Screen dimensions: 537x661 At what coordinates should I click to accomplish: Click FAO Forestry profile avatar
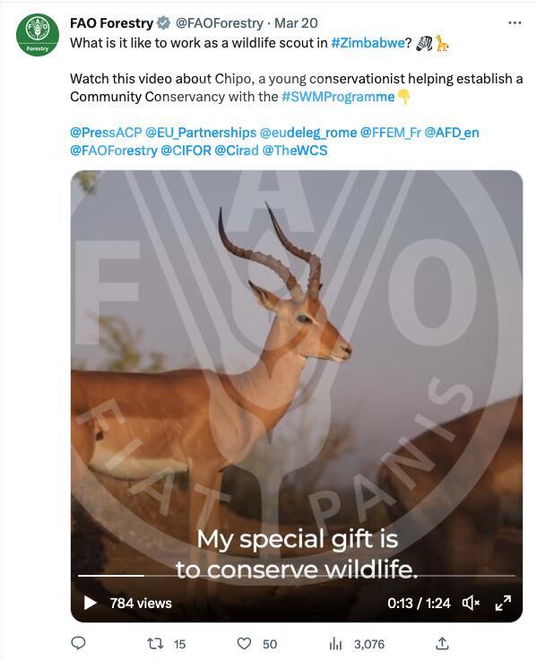pyautogui.click(x=38, y=35)
